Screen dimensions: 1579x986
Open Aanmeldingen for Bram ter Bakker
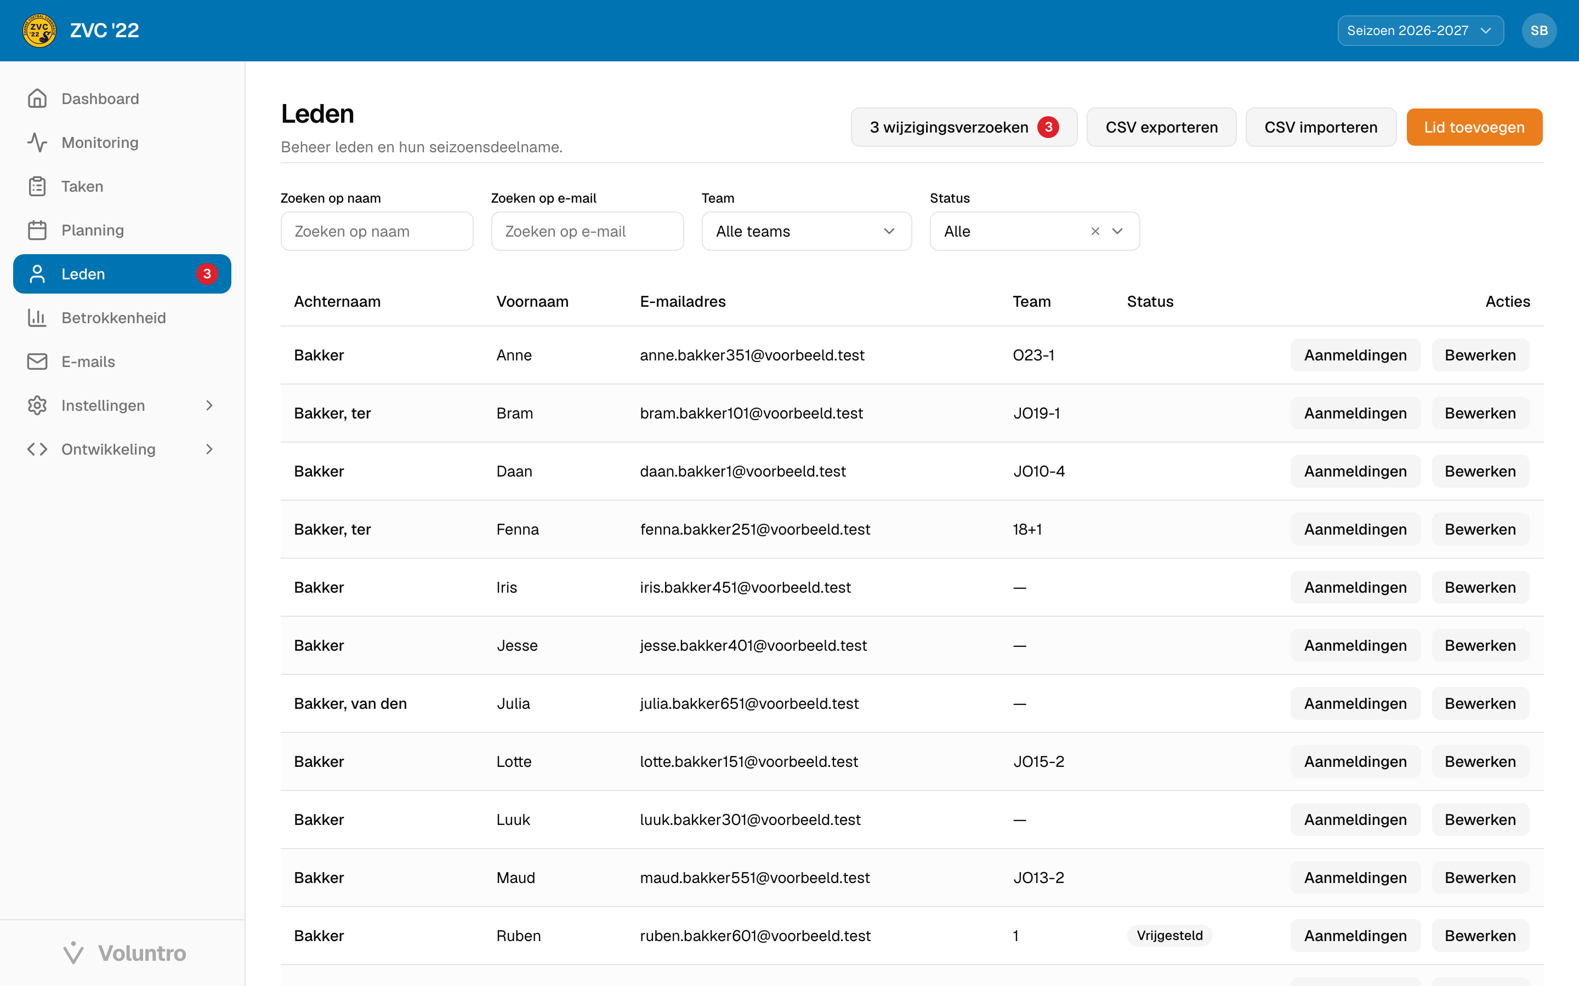pos(1355,413)
